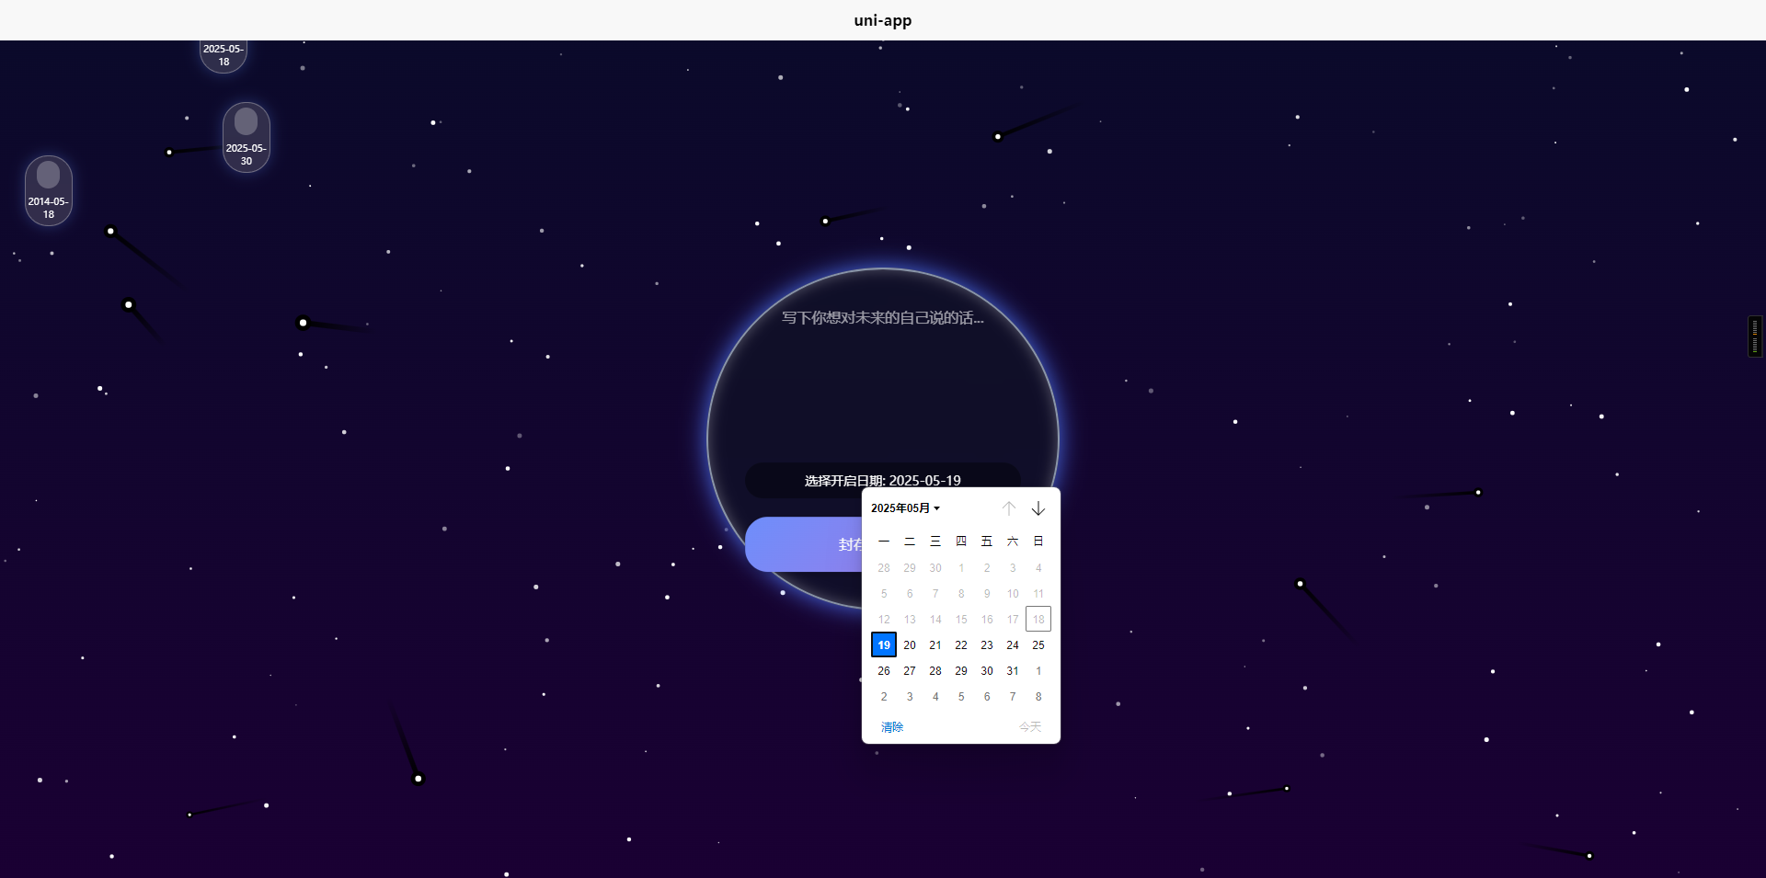Click the message text area placeholder
Screen dimensions: 1766x878
coord(883,318)
